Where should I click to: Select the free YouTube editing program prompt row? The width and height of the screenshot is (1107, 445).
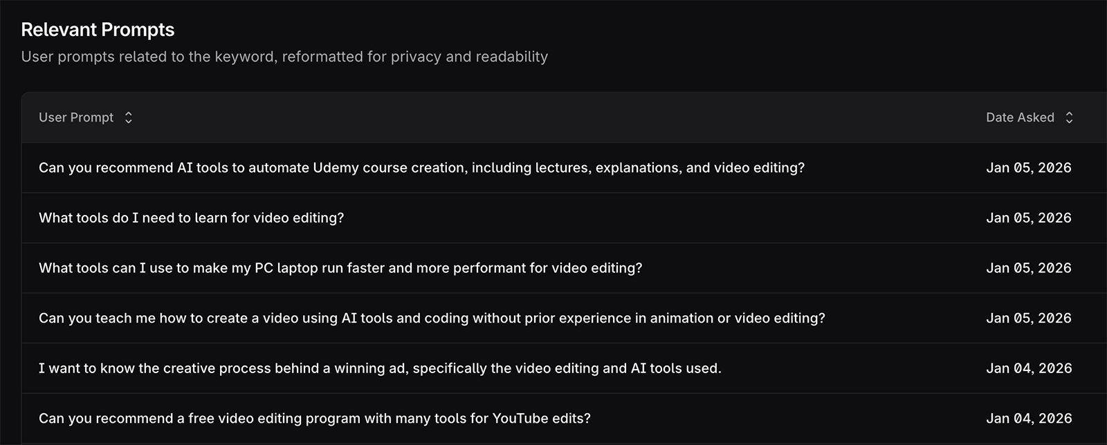315,418
